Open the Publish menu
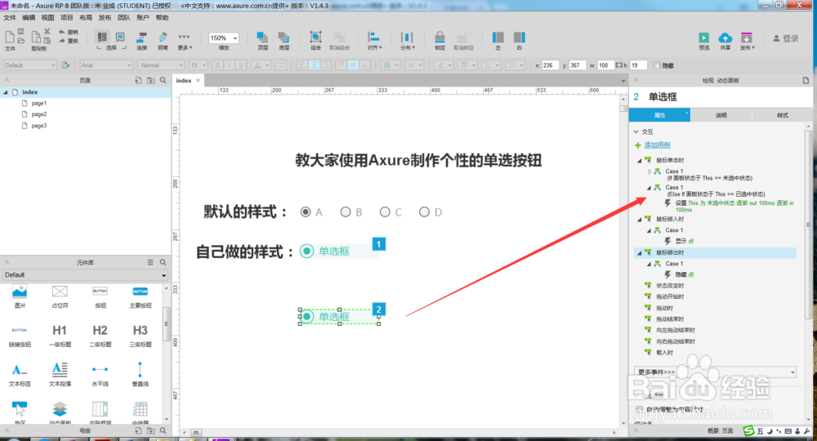This screenshot has height=441, width=817. click(105, 18)
